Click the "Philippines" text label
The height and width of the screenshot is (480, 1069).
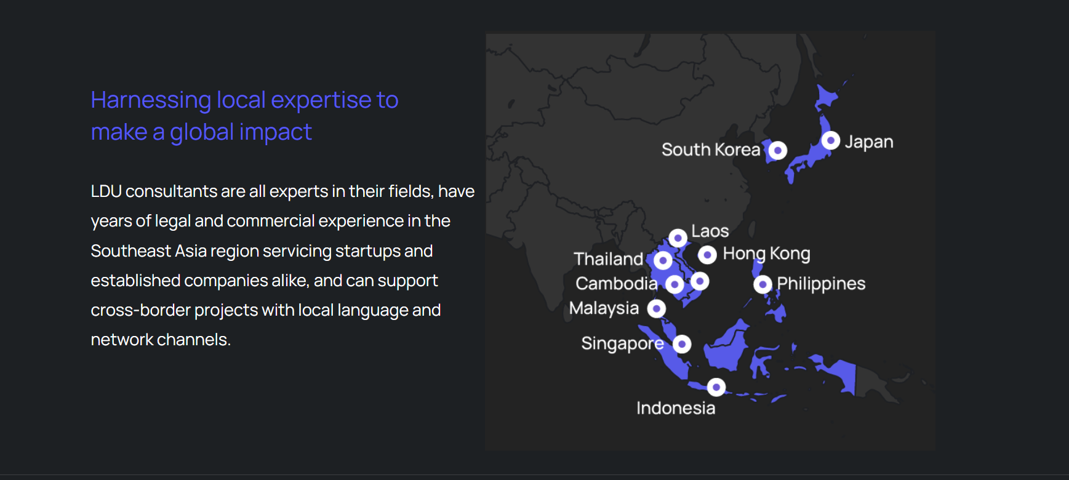(820, 284)
